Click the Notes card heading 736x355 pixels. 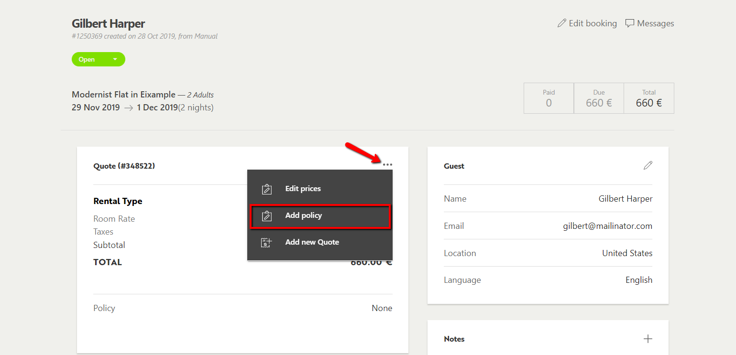click(454, 339)
